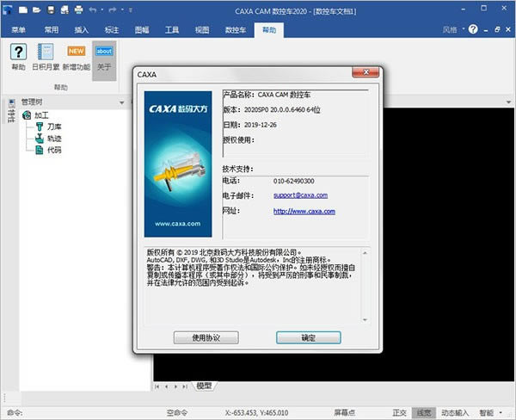Click the new document icon in title bar
This screenshot has width=516, height=420.
point(22,9)
